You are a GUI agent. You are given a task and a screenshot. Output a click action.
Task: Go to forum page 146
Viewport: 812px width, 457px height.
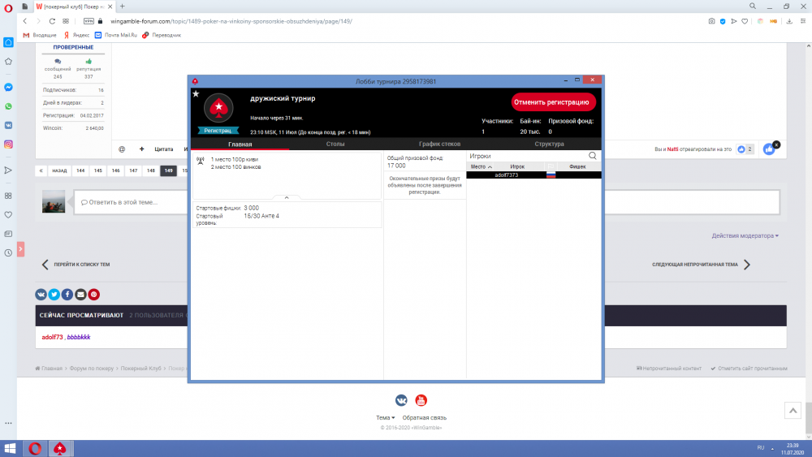(115, 171)
